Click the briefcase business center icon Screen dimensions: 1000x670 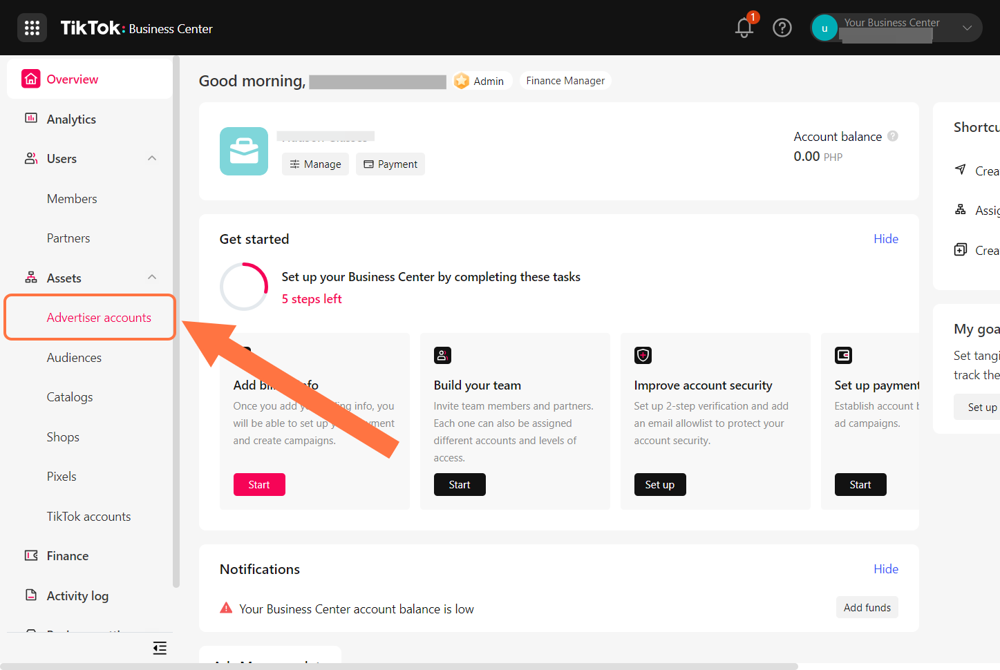click(x=244, y=151)
